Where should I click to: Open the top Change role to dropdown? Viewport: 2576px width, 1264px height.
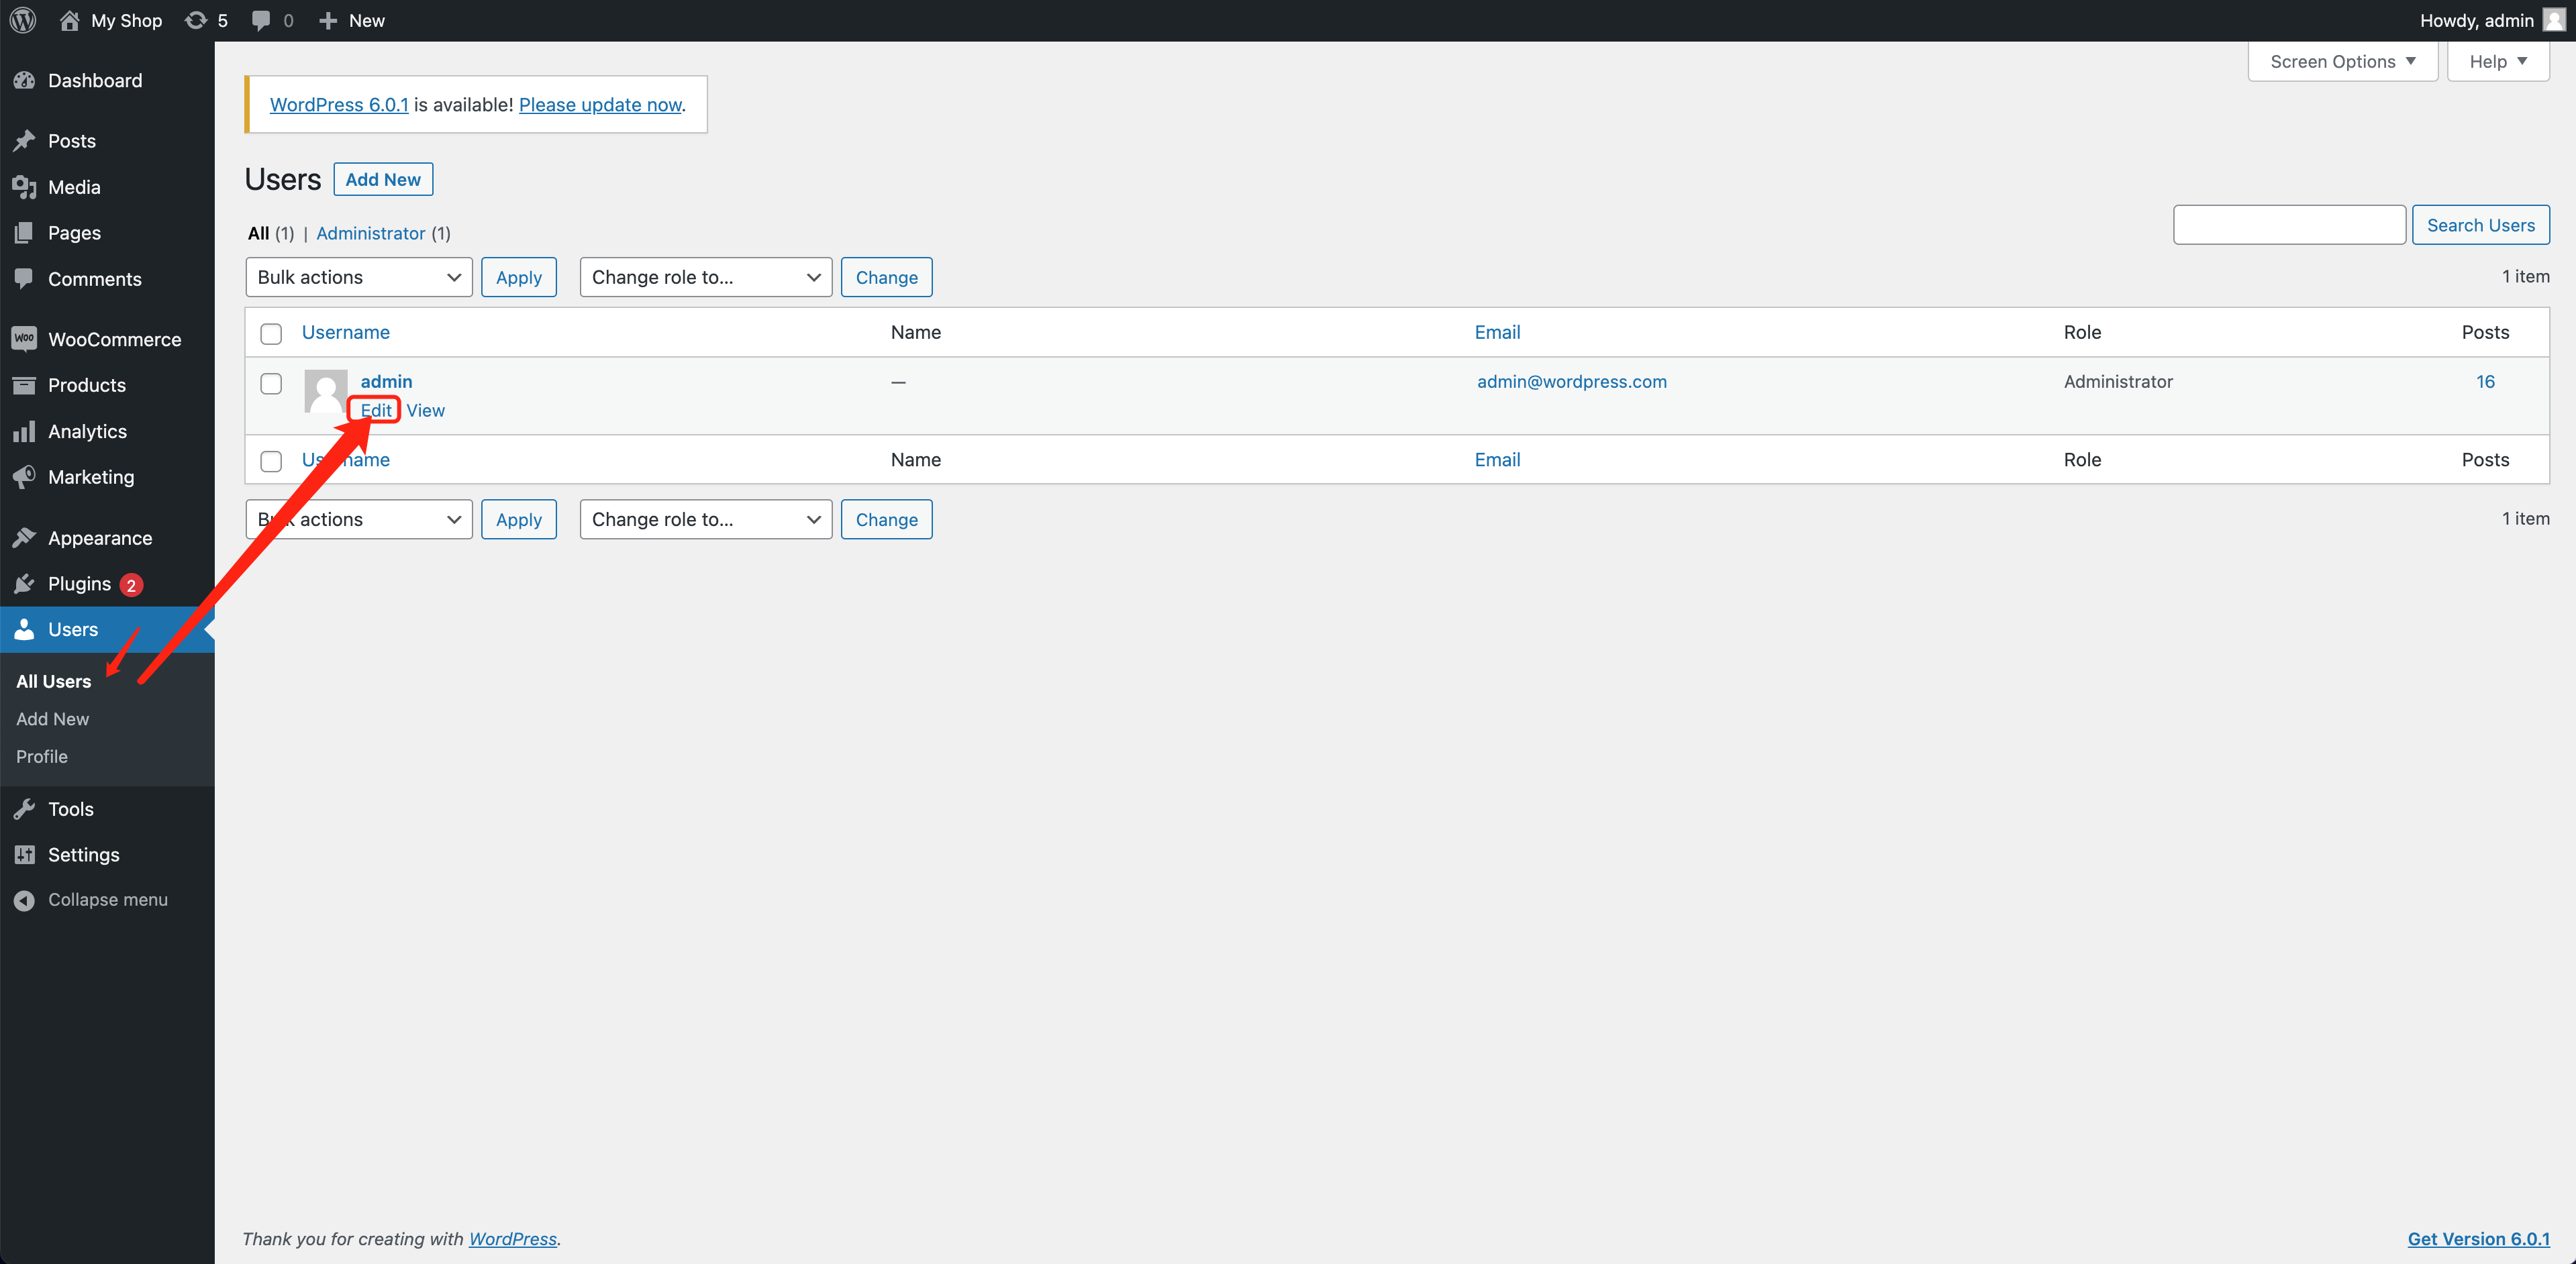[x=705, y=277]
